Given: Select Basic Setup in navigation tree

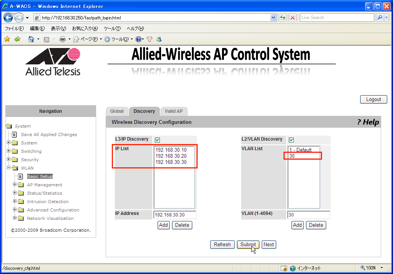Looking at the screenshot, I should coord(40,176).
